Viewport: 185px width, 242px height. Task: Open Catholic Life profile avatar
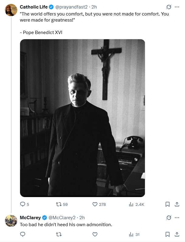pos(11,10)
